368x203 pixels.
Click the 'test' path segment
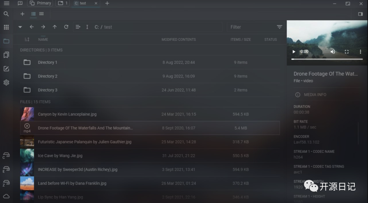(x=108, y=27)
